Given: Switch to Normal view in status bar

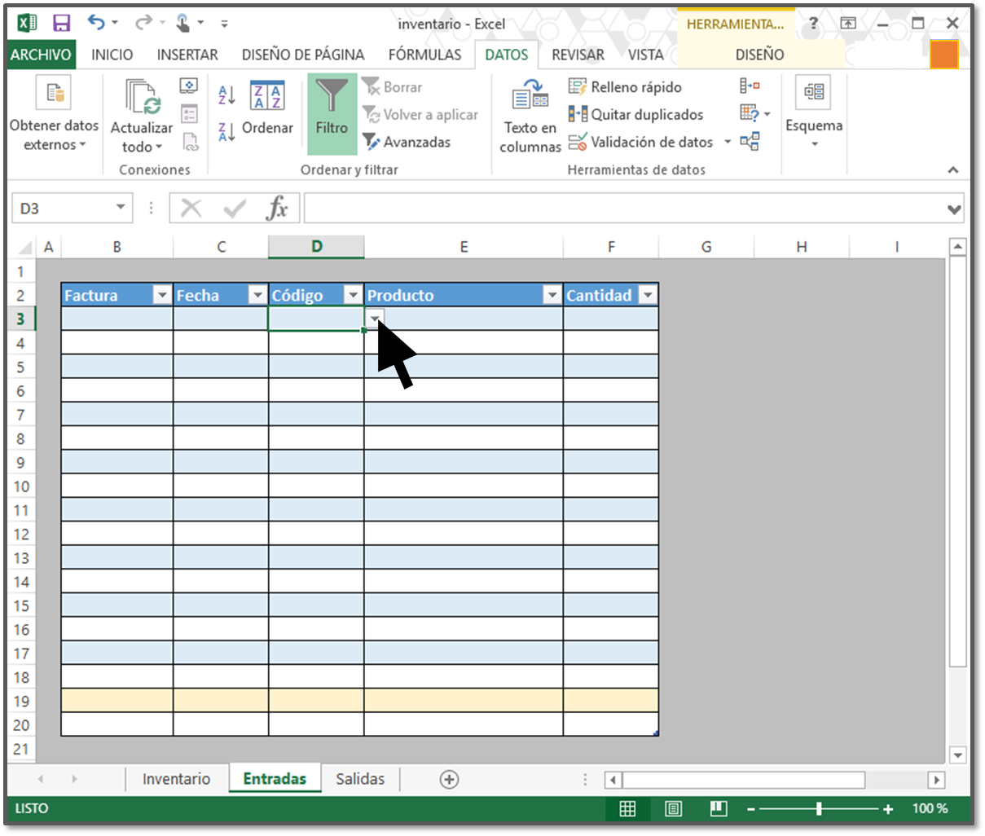Looking at the screenshot, I should click(x=627, y=809).
